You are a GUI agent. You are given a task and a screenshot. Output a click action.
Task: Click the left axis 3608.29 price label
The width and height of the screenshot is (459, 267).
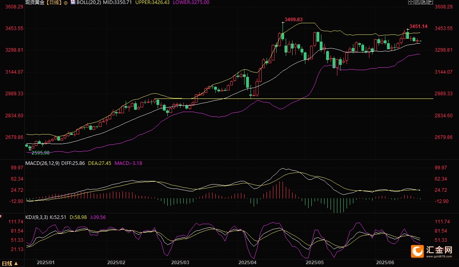click(x=14, y=6)
